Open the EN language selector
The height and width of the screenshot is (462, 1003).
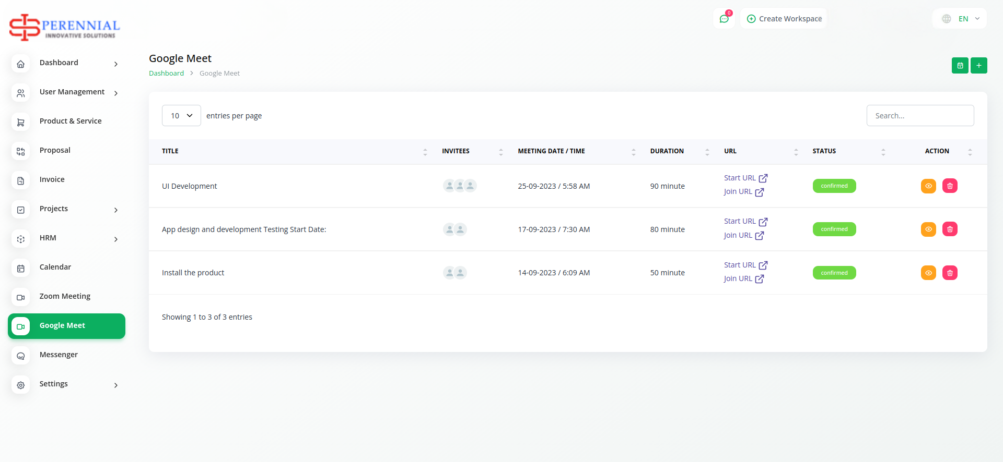click(960, 19)
